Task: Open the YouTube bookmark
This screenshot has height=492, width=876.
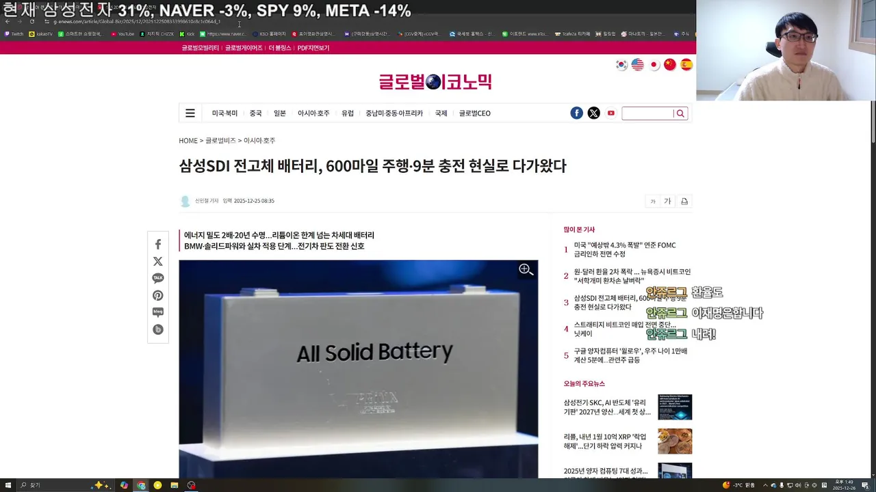Action: point(123,33)
